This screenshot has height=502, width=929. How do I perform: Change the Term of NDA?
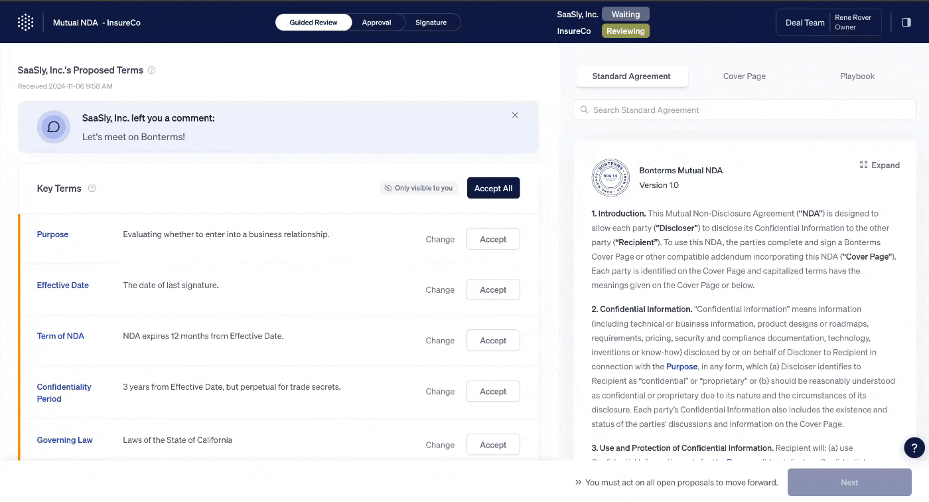[440, 341]
